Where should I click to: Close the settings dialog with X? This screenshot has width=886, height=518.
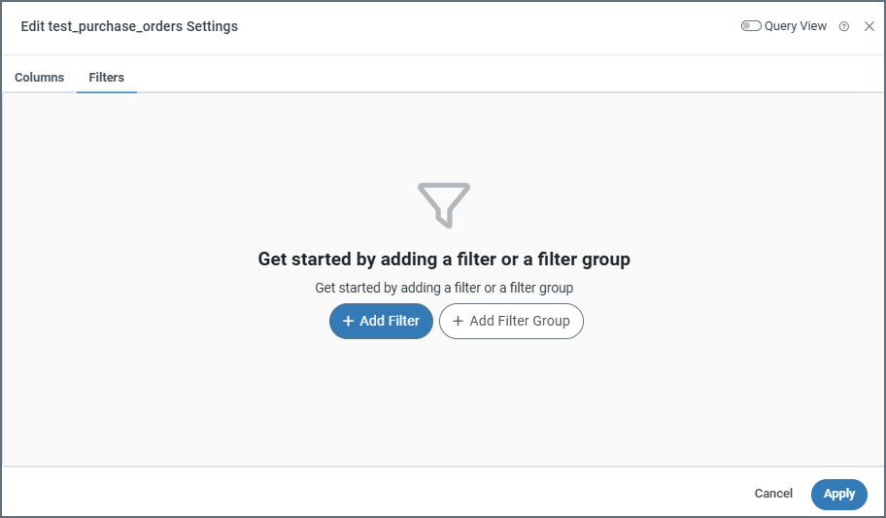click(869, 26)
